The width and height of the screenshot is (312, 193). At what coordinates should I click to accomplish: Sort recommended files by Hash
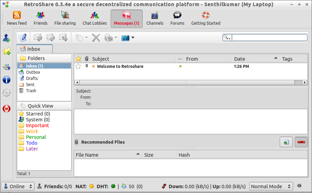tap(242, 155)
